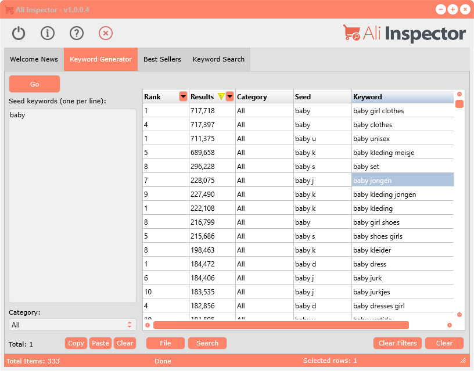Click the Ali Inspector logo

pos(404,34)
